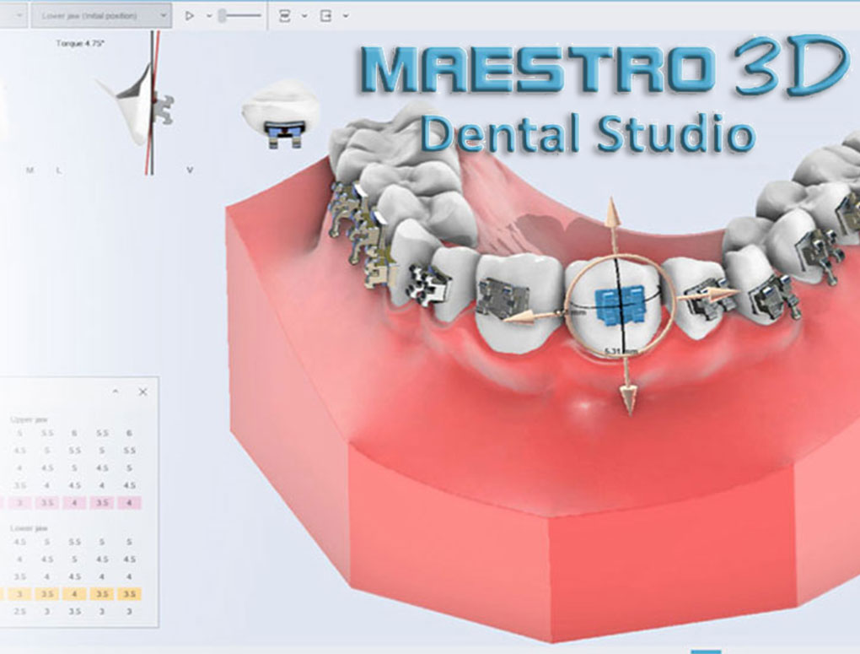Click the Lower jaw heading in table
Viewport: 860px width, 654px height.
tap(30, 528)
